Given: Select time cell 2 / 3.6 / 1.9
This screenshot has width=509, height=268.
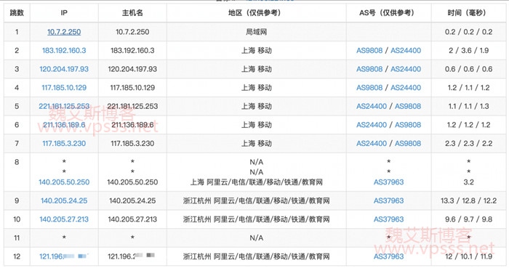Looking at the screenshot, I should 468,50.
